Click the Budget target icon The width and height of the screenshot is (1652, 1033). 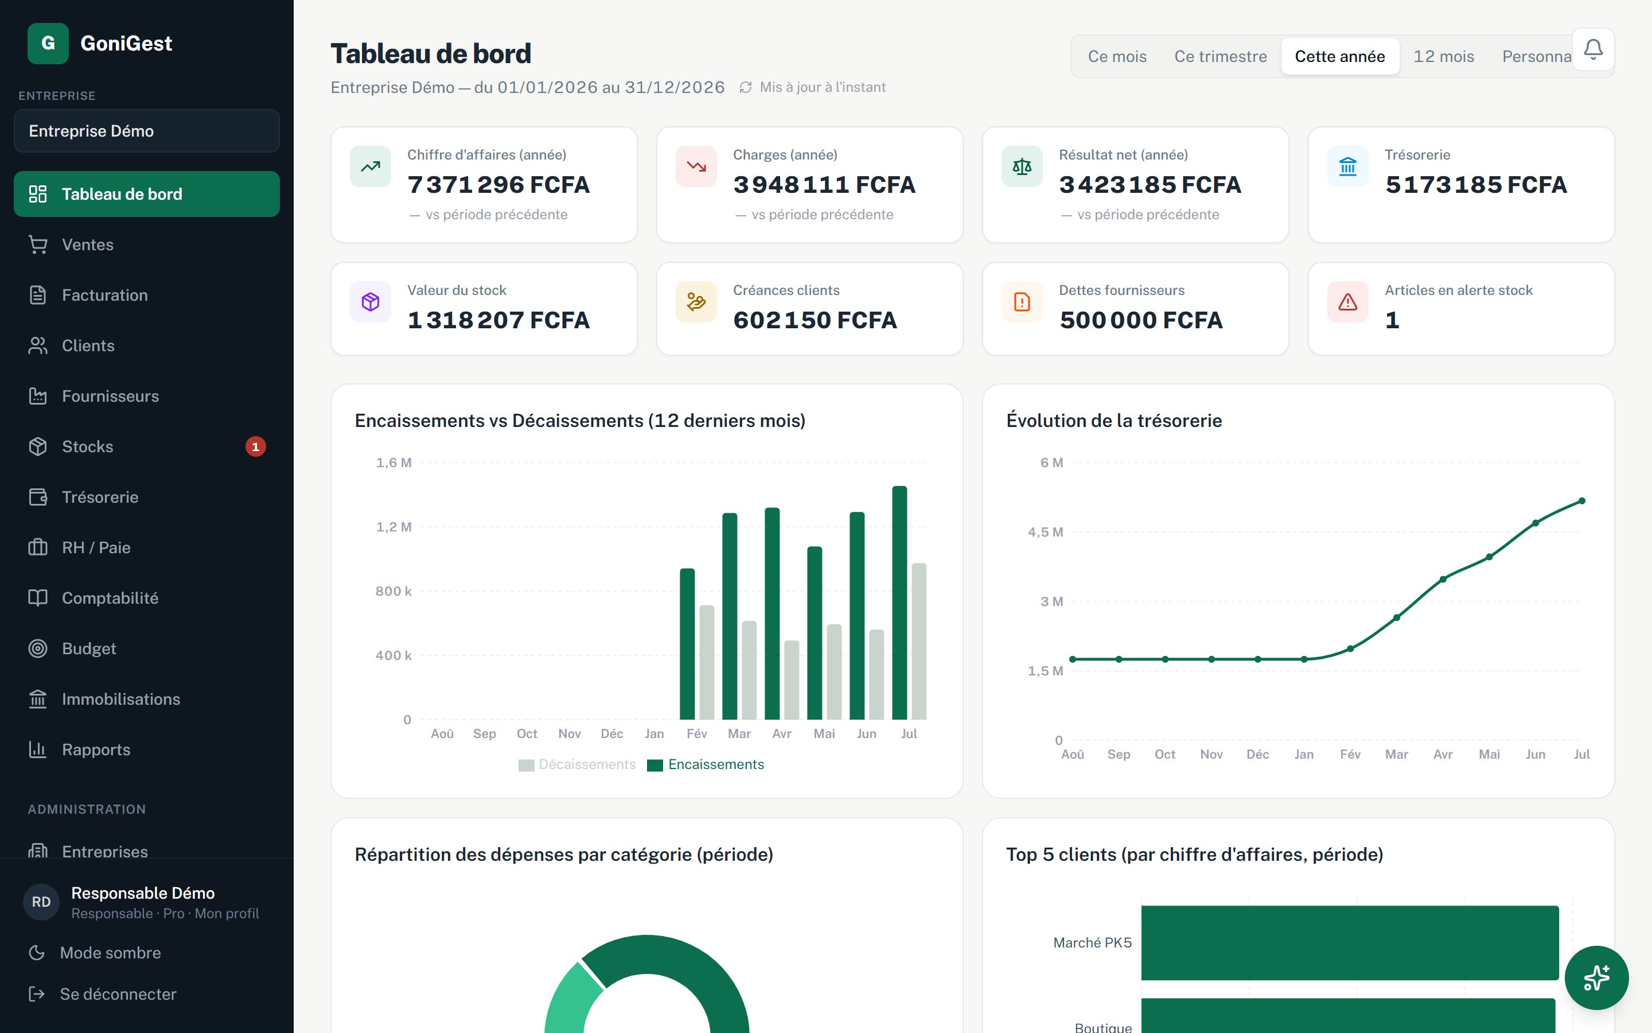pyautogui.click(x=37, y=649)
